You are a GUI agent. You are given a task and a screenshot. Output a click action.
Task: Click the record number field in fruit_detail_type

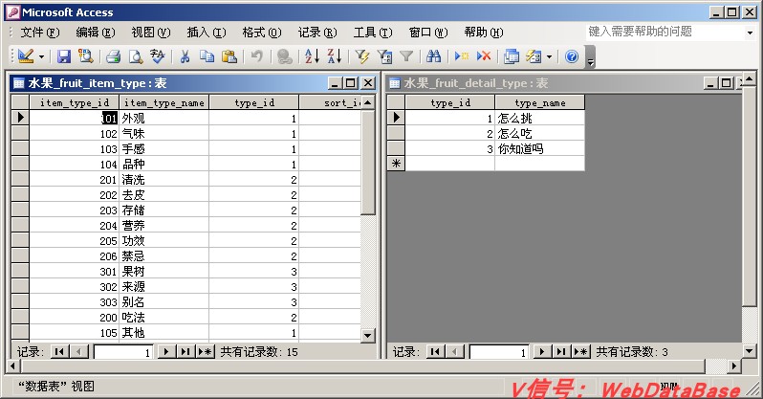tap(499, 352)
